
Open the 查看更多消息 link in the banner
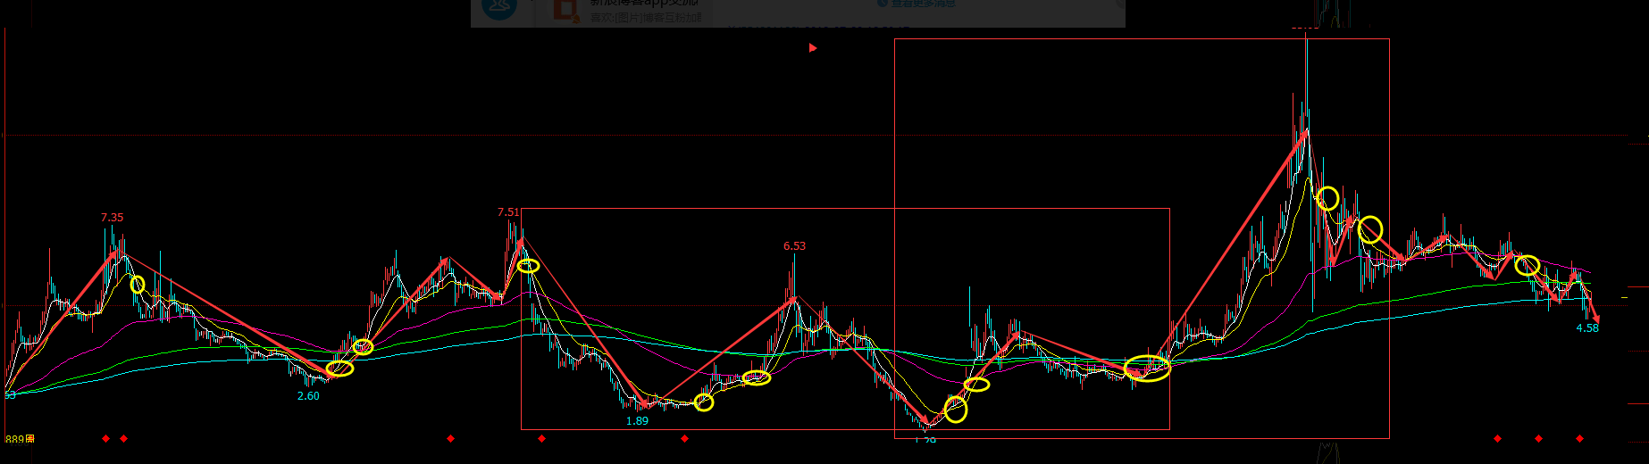click(x=923, y=4)
